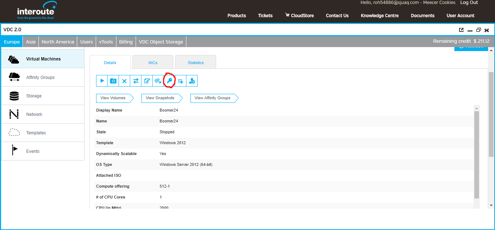Open Affinity Groups in the sidebar
495x230 pixels.
point(43,77)
